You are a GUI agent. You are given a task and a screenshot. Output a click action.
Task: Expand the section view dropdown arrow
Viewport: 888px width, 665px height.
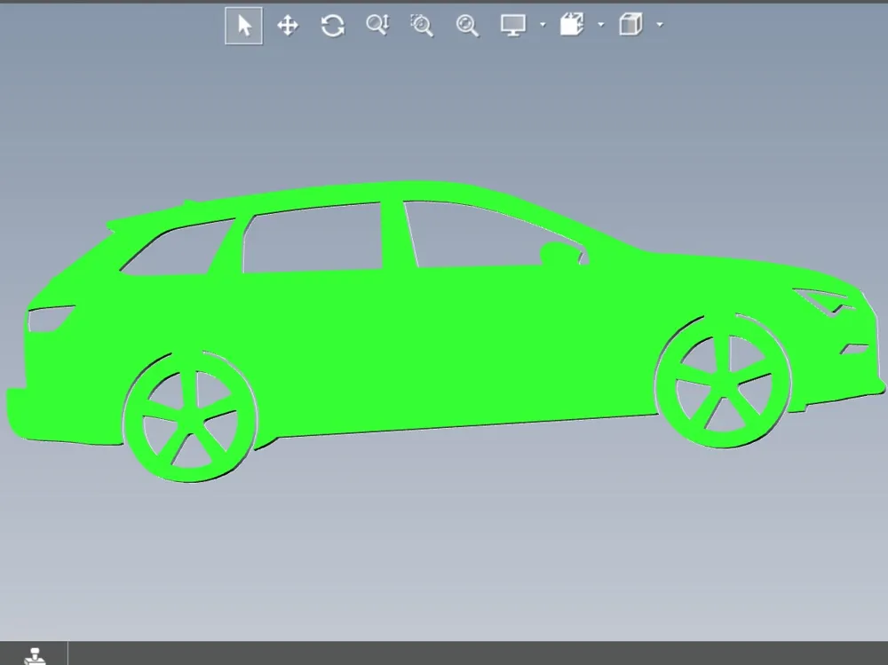point(601,25)
